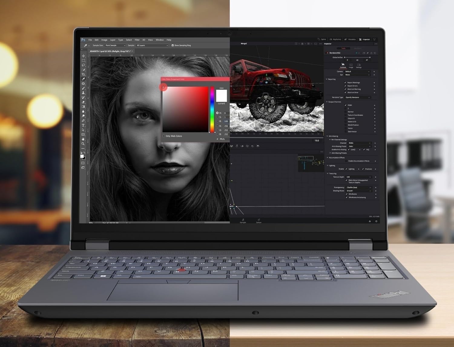The height and width of the screenshot is (347, 454).
Task: Enable Only Web Colors in the Color Picker
Action: (163, 136)
